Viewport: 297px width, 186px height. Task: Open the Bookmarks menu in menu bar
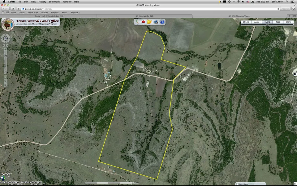point(54,2)
